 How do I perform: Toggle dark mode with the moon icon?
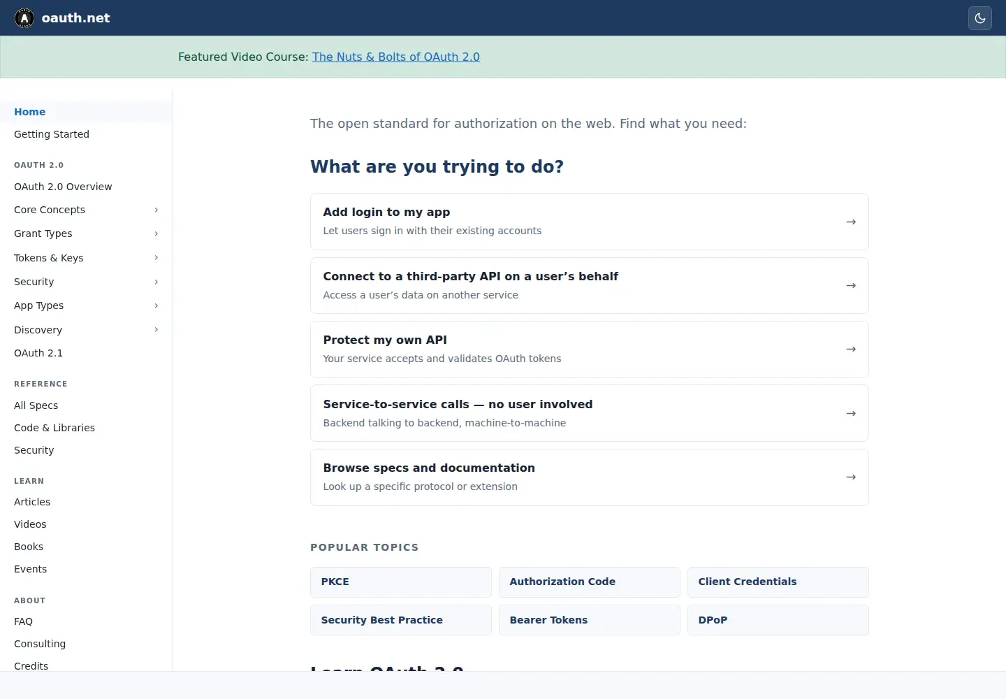coord(980,18)
